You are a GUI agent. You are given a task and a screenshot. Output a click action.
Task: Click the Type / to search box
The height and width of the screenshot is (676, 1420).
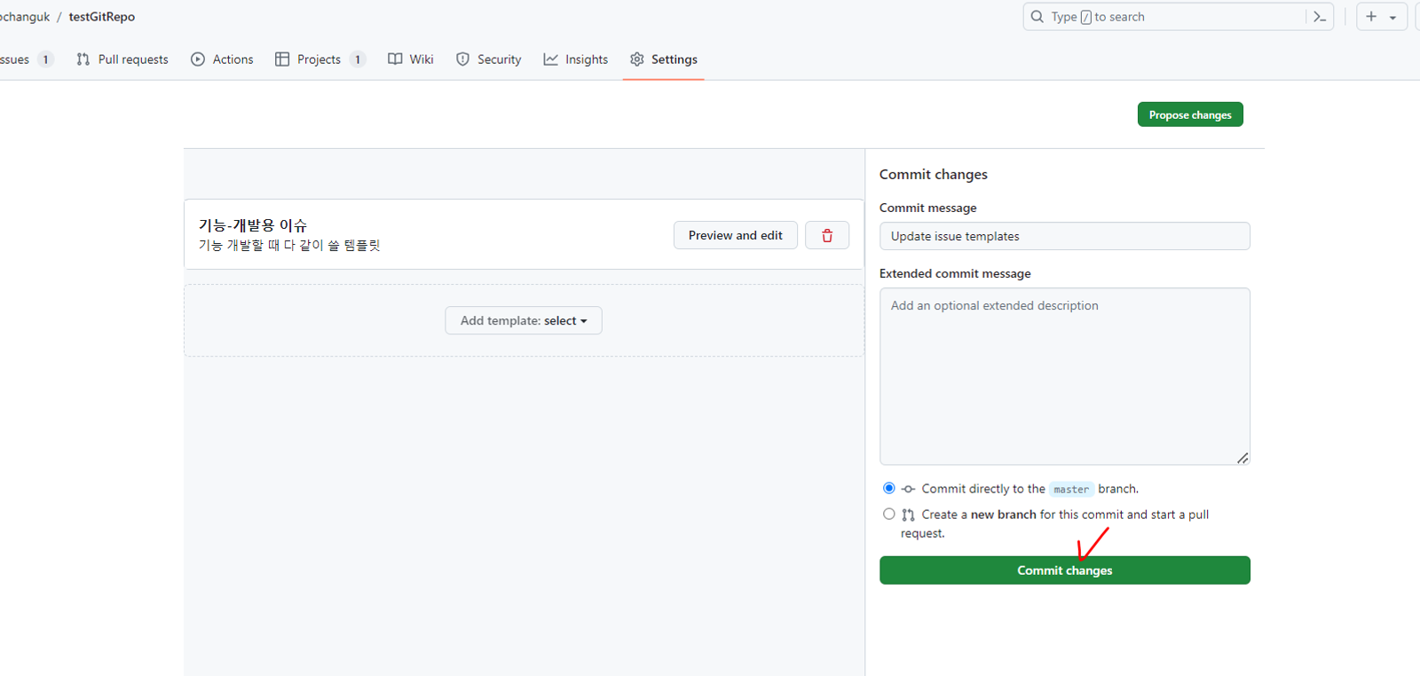click(1178, 17)
